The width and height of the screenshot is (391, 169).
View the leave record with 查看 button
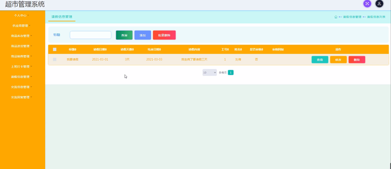320,60
